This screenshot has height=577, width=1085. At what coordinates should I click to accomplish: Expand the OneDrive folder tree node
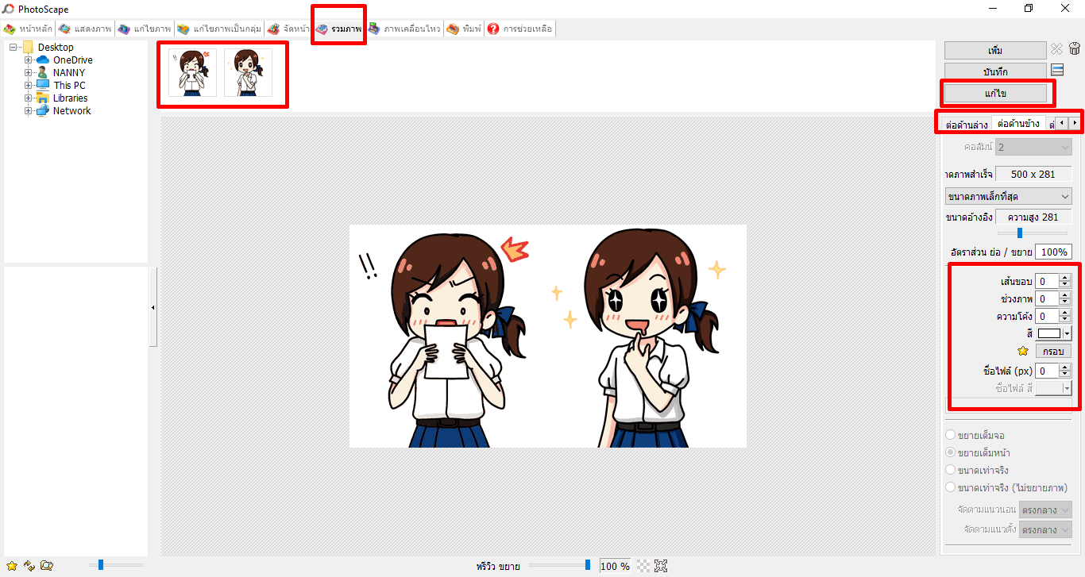pyautogui.click(x=29, y=60)
